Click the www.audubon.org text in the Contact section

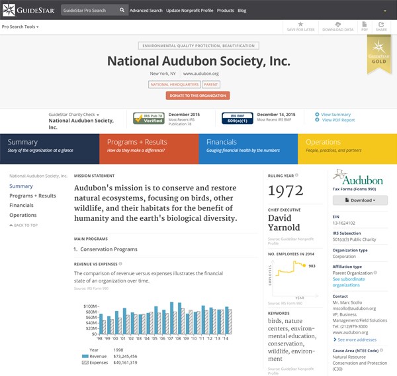(x=350, y=332)
